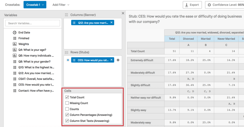Viewport: 244px width, 127px height.
Task: Close the variables panel with X
Action: coord(123,13)
